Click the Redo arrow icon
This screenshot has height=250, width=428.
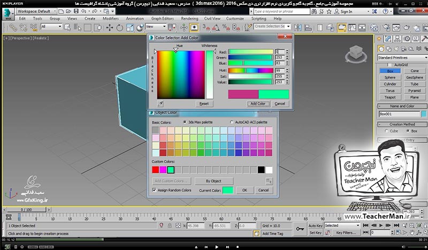click(x=95, y=11)
